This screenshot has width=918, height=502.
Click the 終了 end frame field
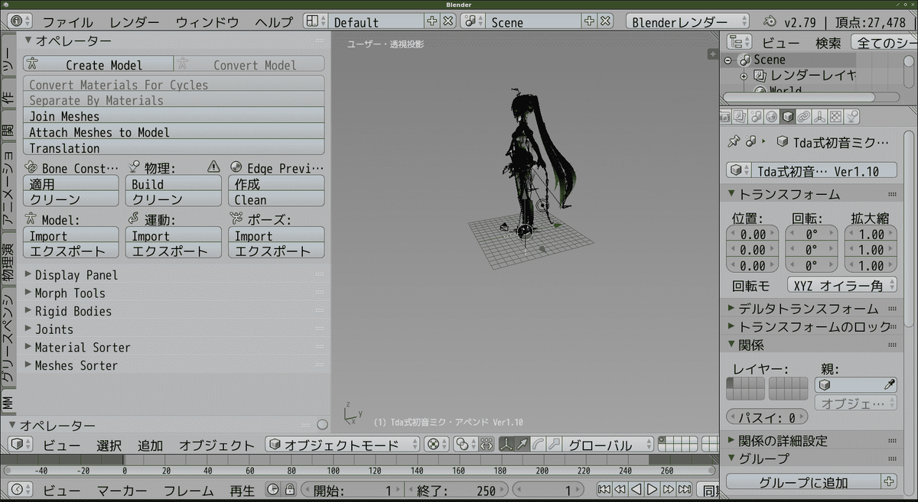pos(456,490)
